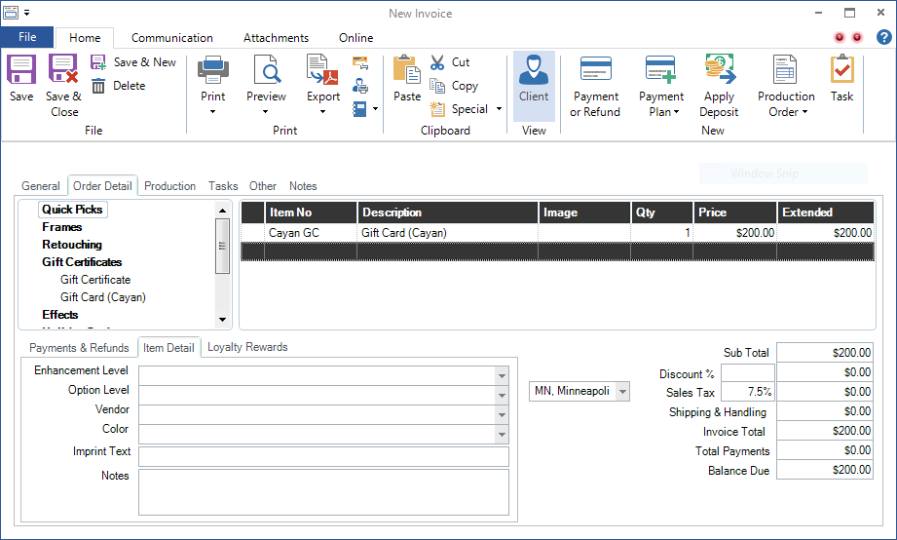Click the Apply Deposit coins icon

[719, 69]
